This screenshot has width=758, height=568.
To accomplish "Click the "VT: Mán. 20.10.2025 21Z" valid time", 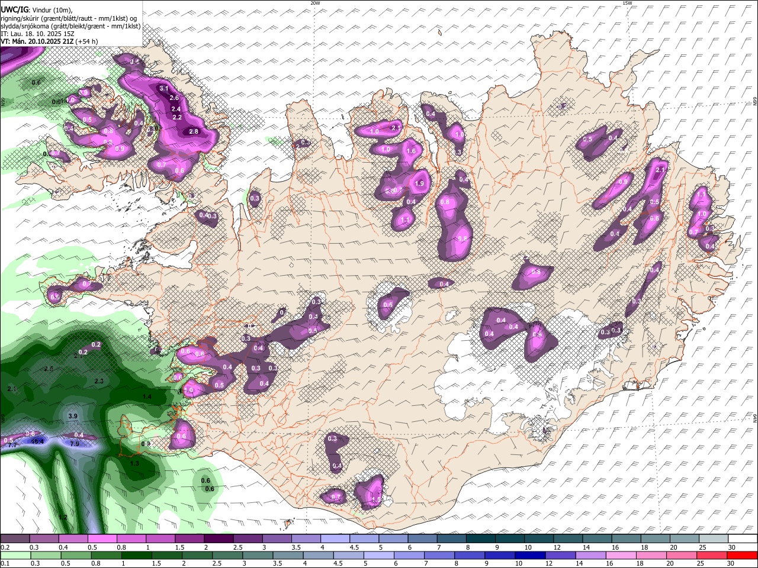I will [x=37, y=41].
